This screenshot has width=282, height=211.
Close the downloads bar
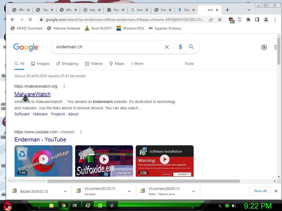point(276,191)
